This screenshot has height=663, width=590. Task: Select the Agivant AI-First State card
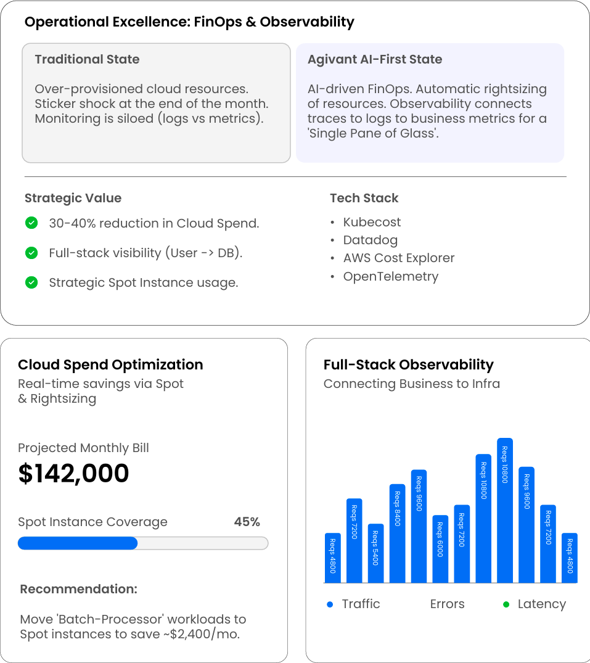pos(430,103)
